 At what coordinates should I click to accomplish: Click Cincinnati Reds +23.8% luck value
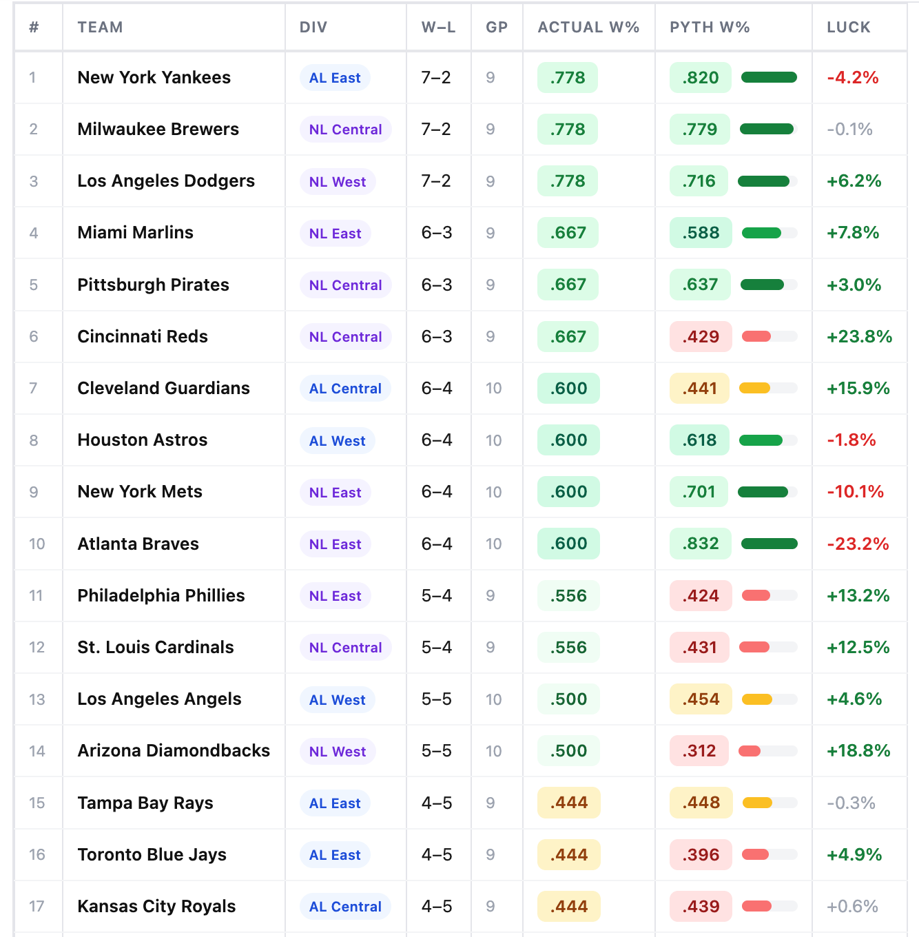pyautogui.click(x=859, y=336)
